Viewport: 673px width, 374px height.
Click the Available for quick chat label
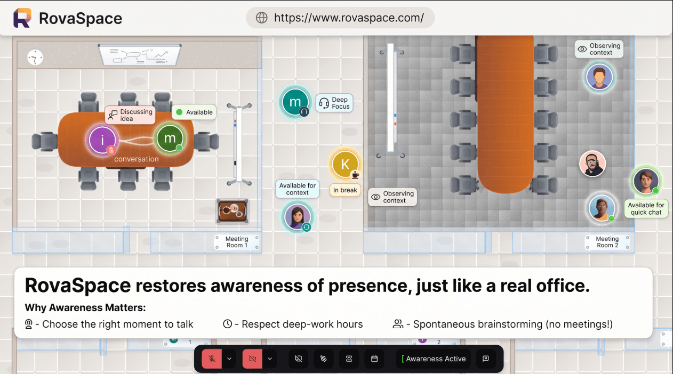pyautogui.click(x=646, y=209)
